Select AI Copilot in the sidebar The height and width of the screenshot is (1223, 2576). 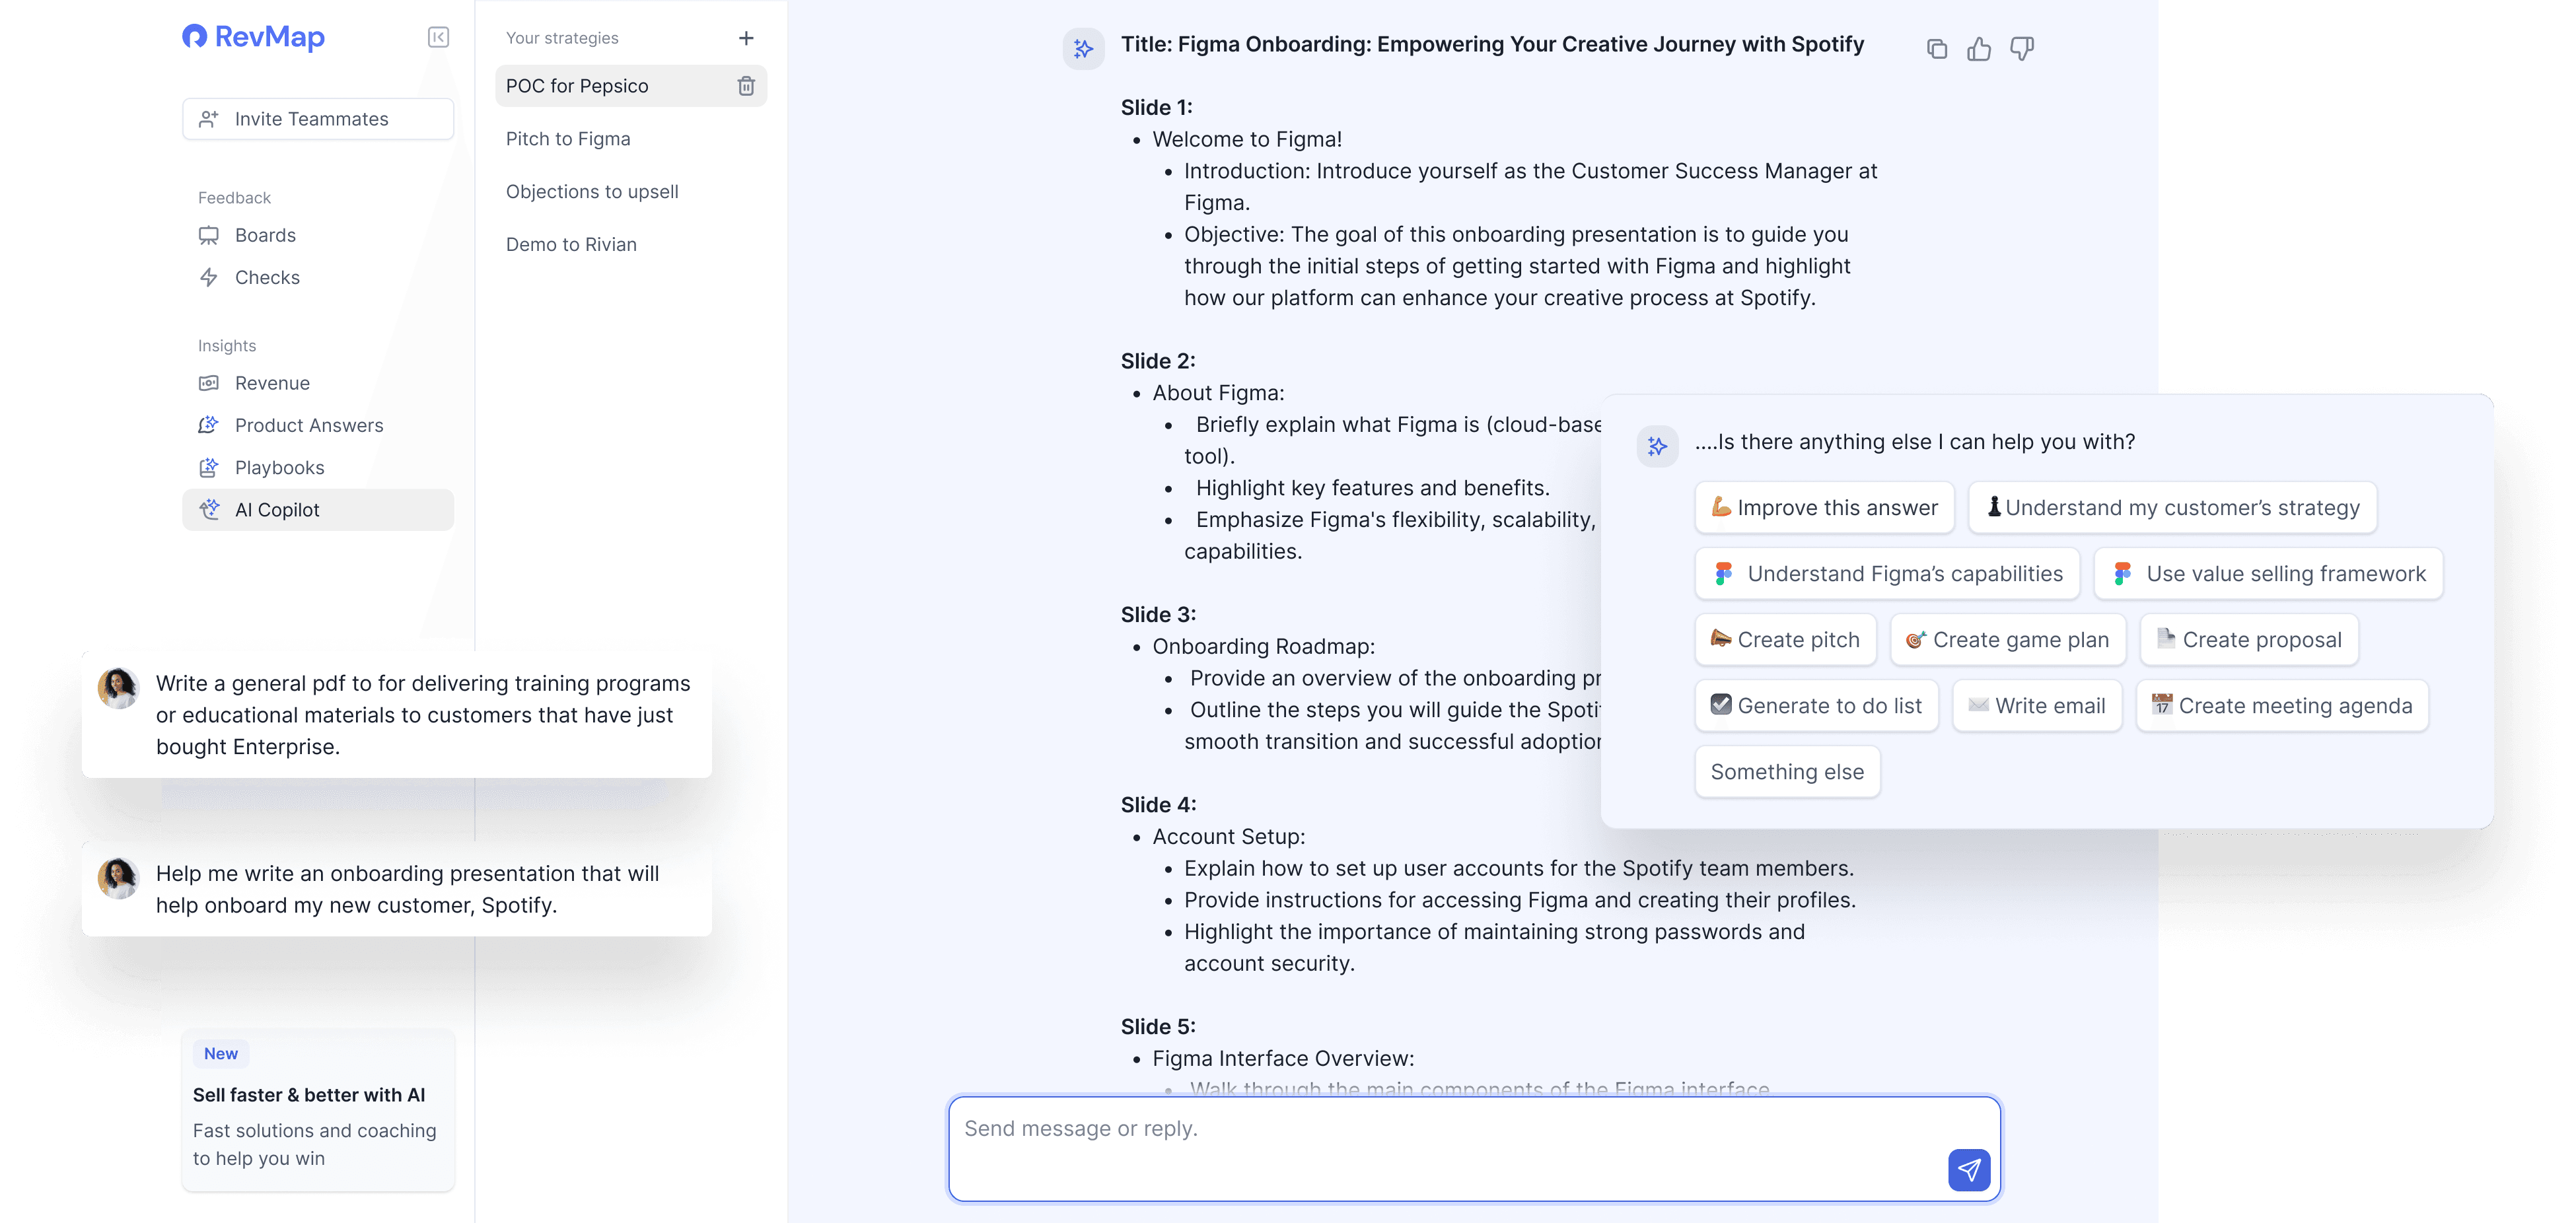click(x=318, y=510)
